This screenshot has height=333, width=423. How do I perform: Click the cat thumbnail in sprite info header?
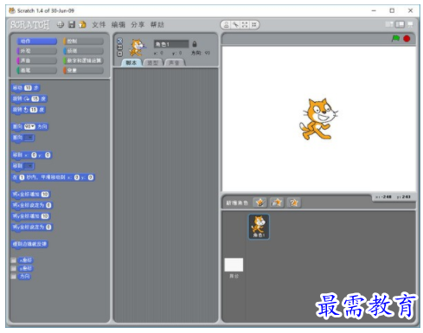[137, 48]
